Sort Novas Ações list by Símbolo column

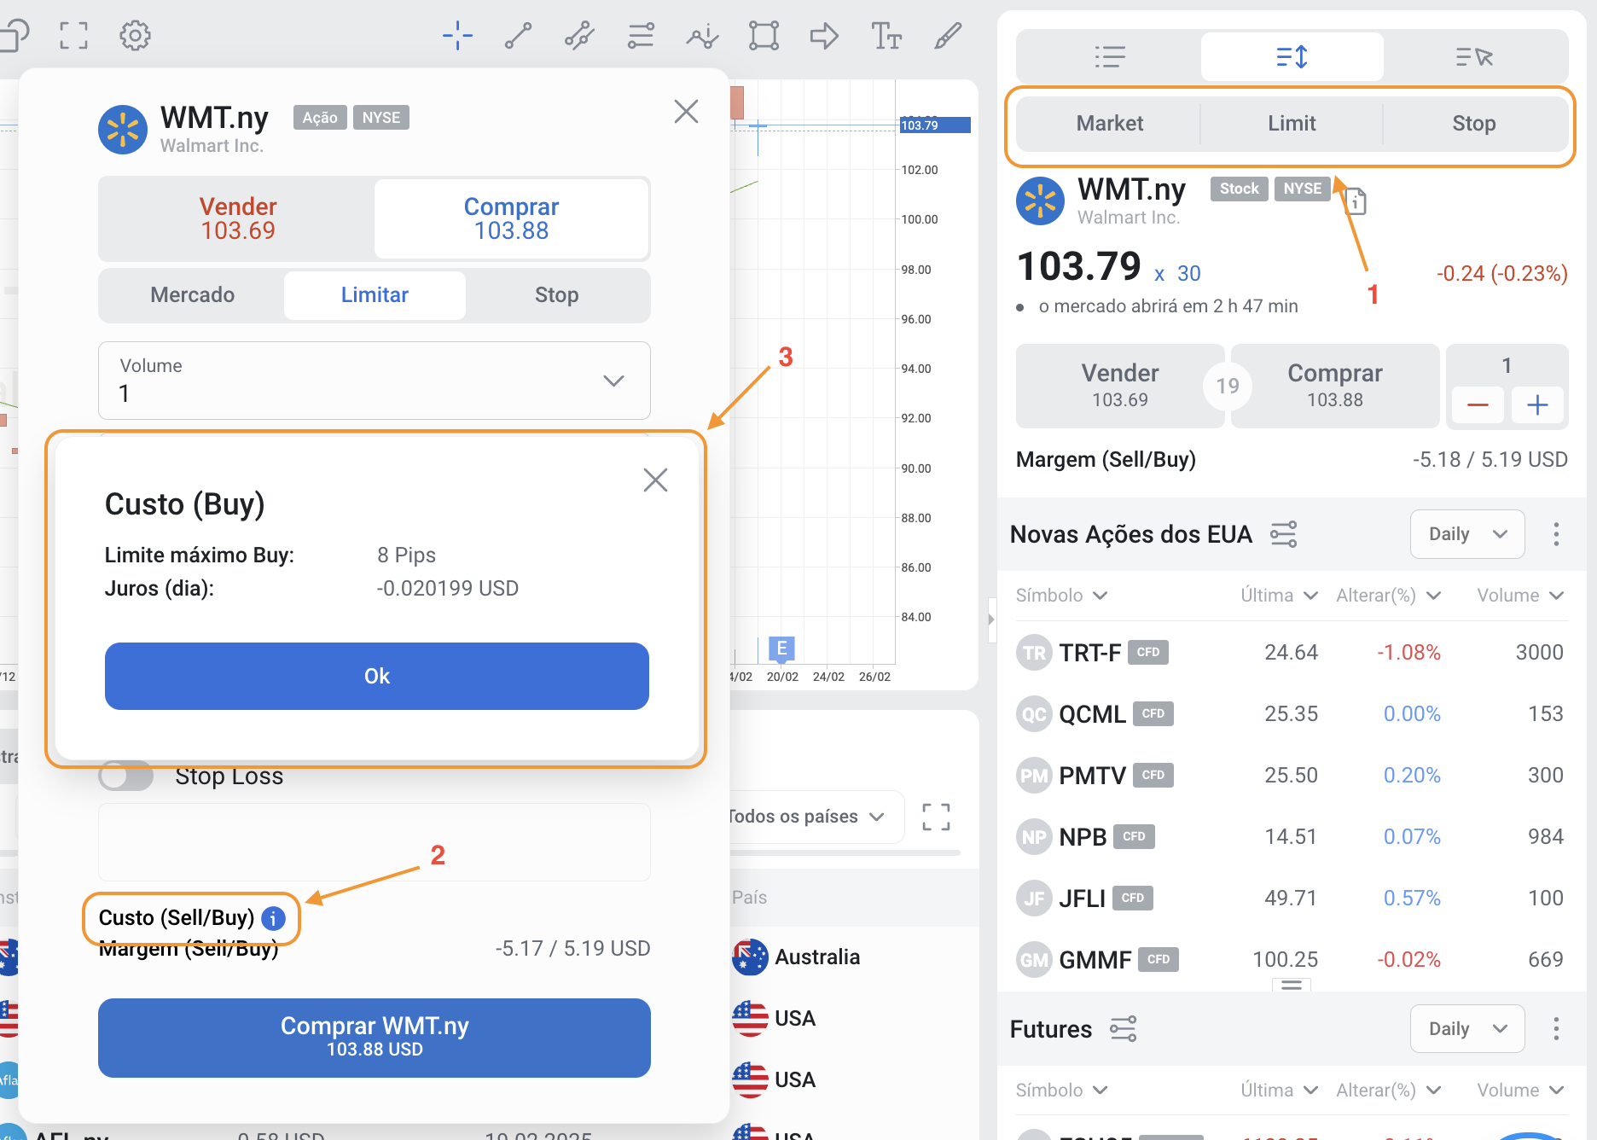point(1061,596)
